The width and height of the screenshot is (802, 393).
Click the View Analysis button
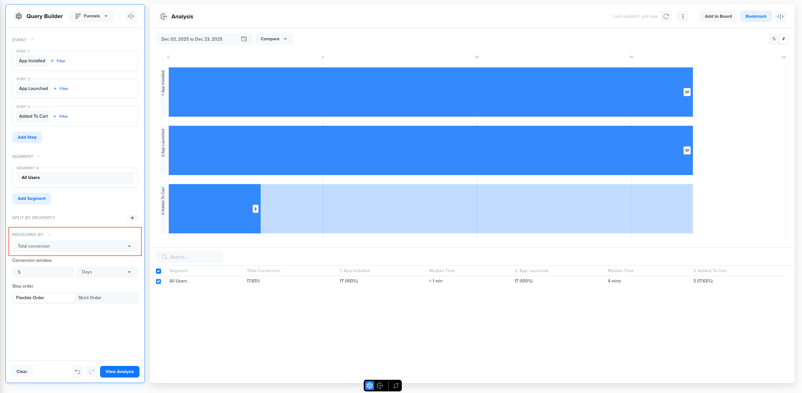point(119,371)
